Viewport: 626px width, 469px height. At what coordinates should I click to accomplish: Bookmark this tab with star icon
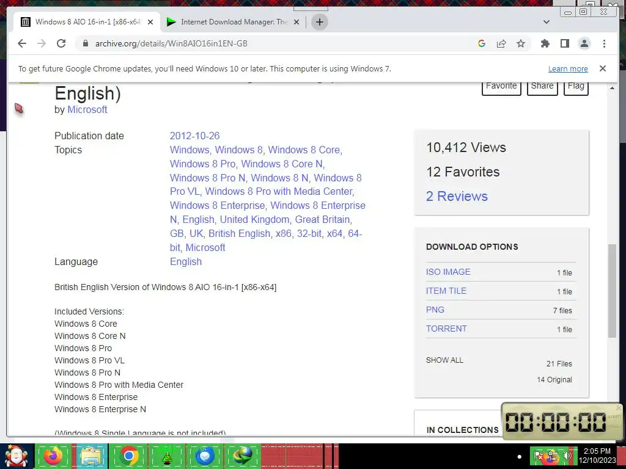click(x=521, y=43)
